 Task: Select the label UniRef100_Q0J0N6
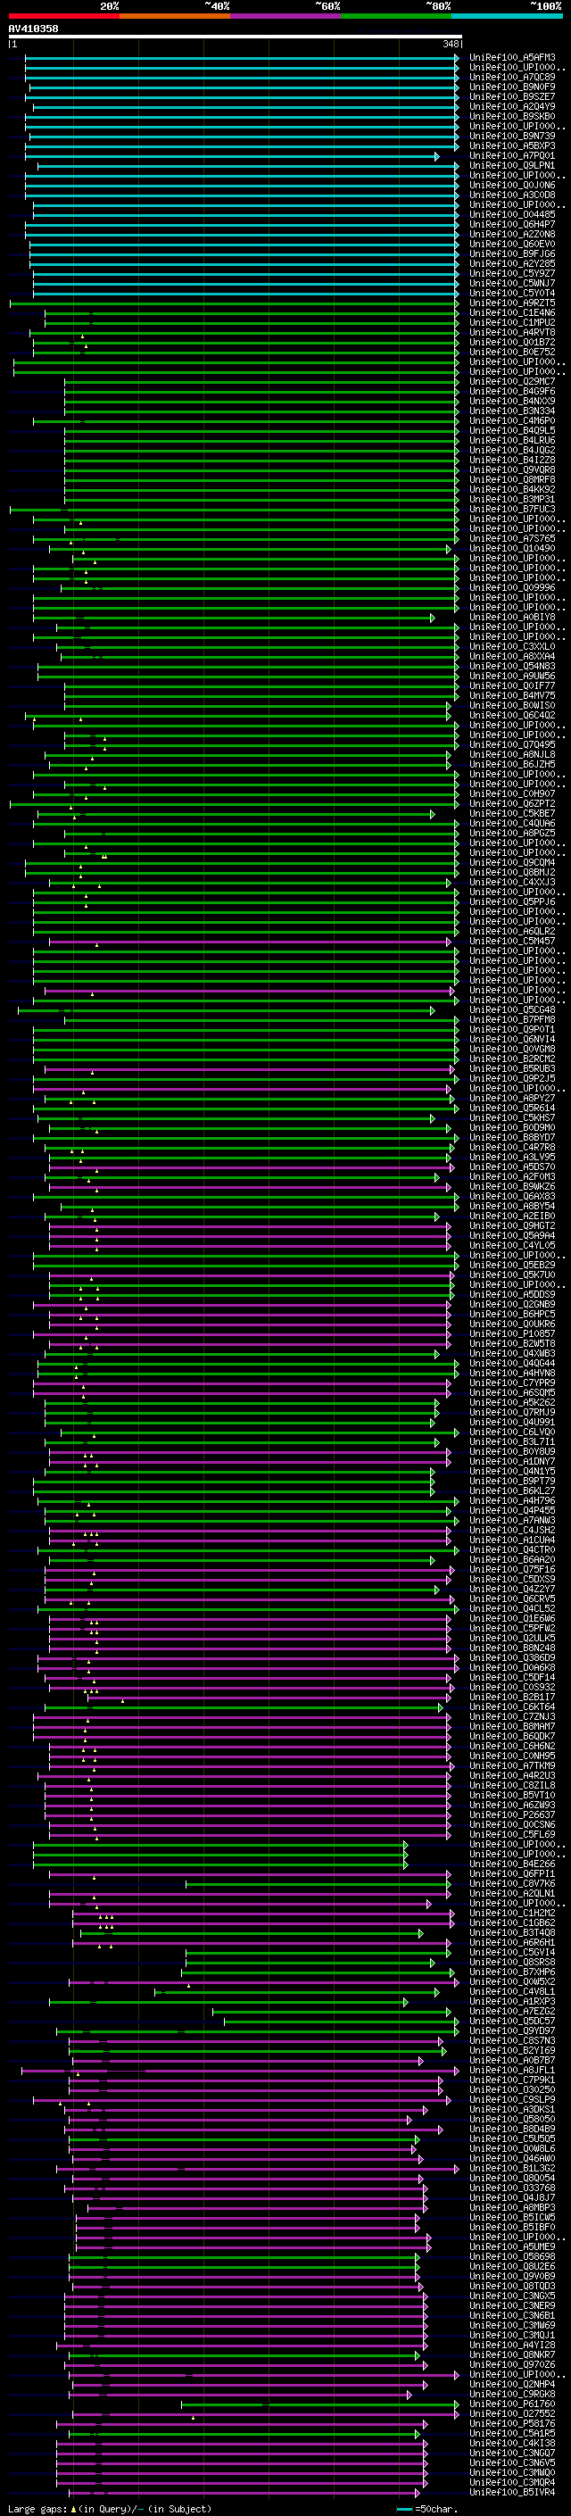click(x=512, y=186)
